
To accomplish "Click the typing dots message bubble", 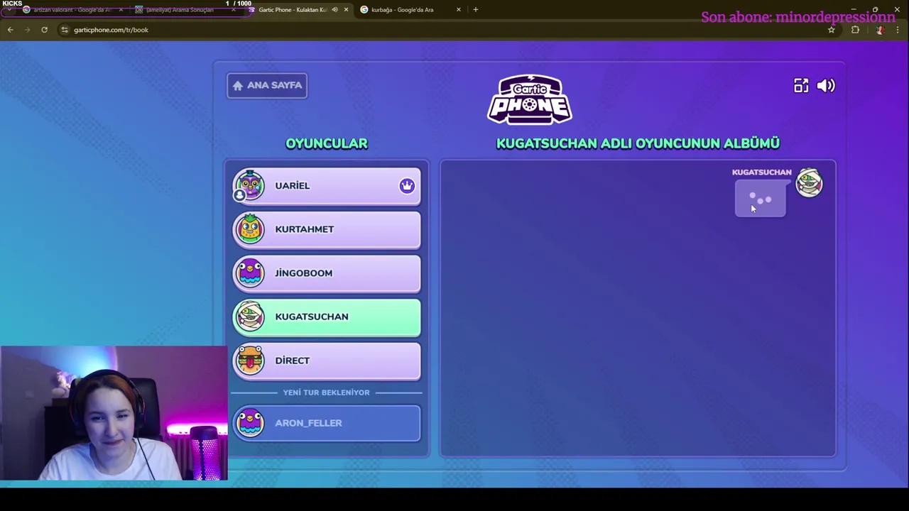I will (760, 199).
